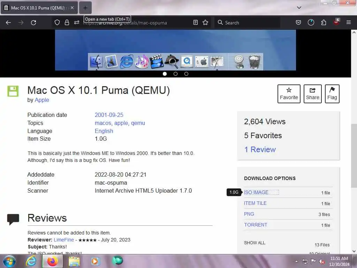Bookmark this page with star icon

point(205,22)
